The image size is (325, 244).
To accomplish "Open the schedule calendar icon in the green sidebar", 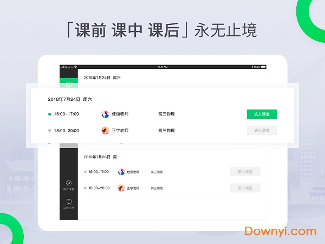I will pos(68,84).
